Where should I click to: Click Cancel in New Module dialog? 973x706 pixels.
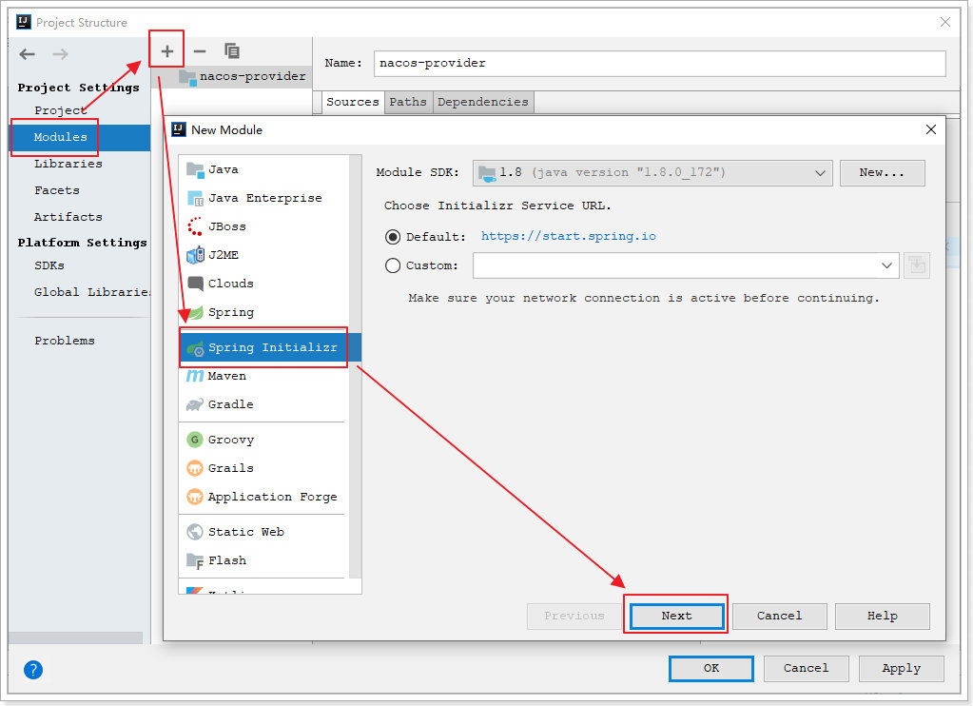tap(779, 616)
